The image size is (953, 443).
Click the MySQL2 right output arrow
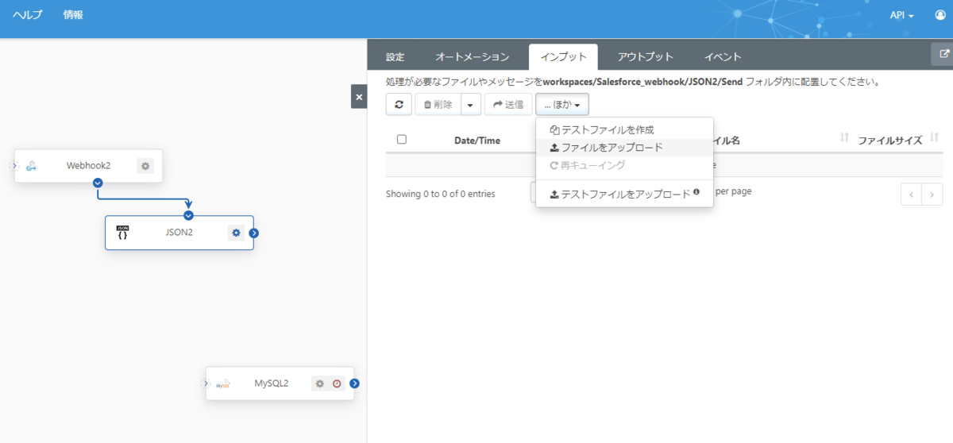point(354,383)
